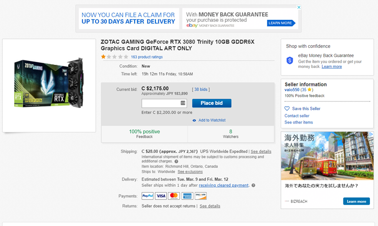Viewport: 378px width, 226px height.
Task: Click the eye icon next to Add to Watchlist
Action: point(194,120)
